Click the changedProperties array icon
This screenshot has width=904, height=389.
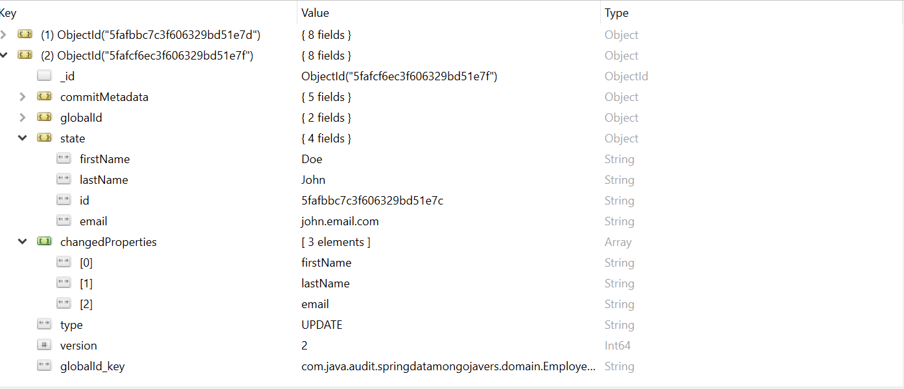click(x=44, y=242)
